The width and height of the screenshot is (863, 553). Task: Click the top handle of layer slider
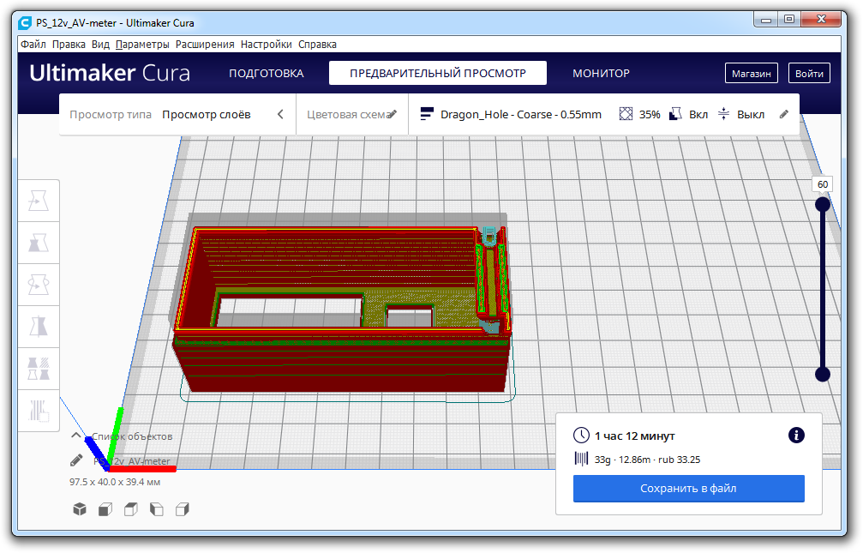pos(823,204)
